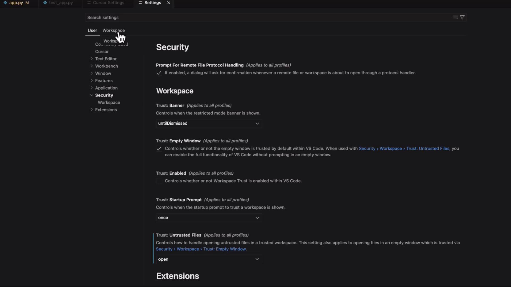Click the Python icon on app.py tab
Image resolution: width=511 pixels, height=287 pixels.
pyautogui.click(x=5, y=3)
